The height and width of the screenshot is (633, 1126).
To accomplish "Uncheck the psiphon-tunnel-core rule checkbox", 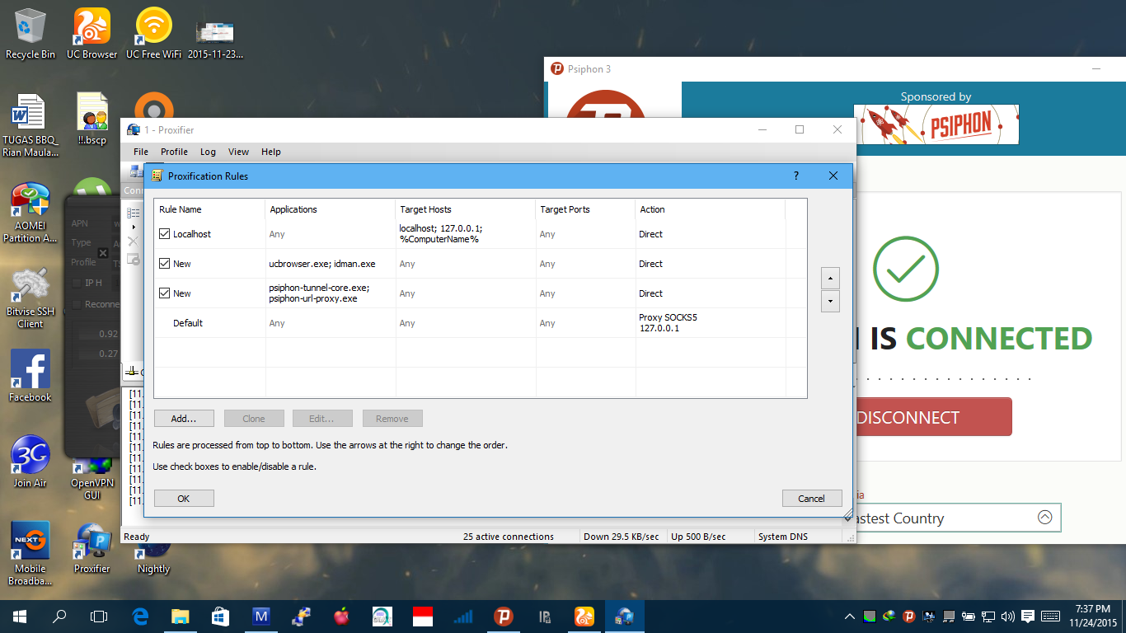I will [165, 293].
